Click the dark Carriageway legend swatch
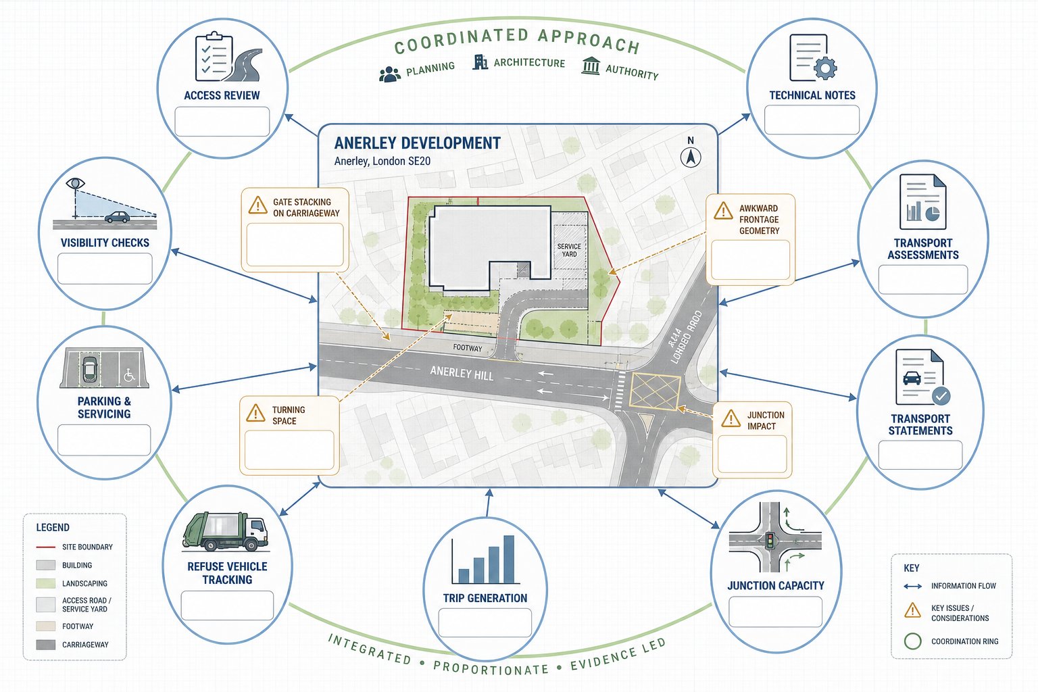Image resolution: width=1038 pixels, height=692 pixels. pyautogui.click(x=45, y=645)
